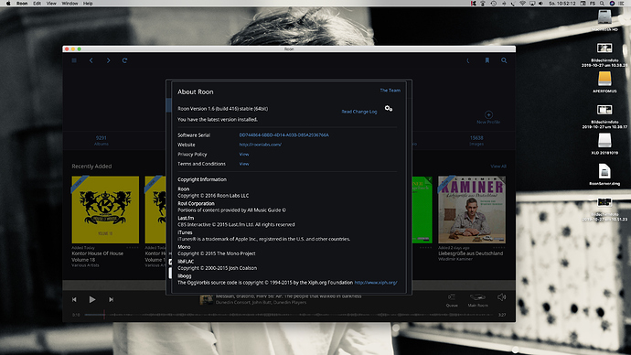This screenshot has width=631, height=355.
Task: View the Terms and Conditions
Action: click(x=244, y=164)
